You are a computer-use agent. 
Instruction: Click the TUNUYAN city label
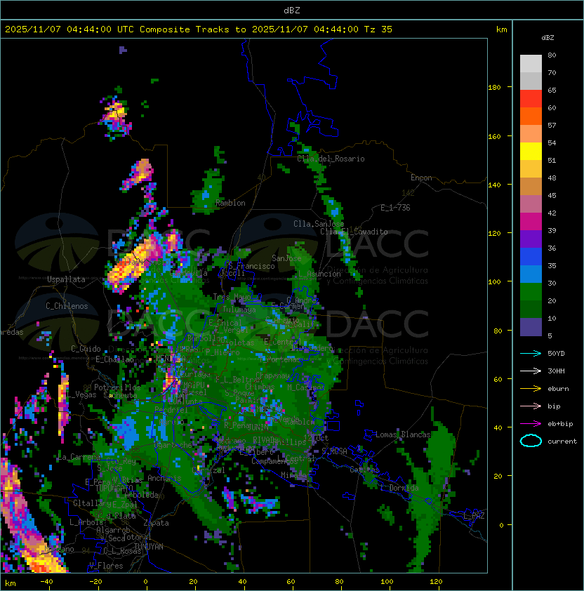149,547
